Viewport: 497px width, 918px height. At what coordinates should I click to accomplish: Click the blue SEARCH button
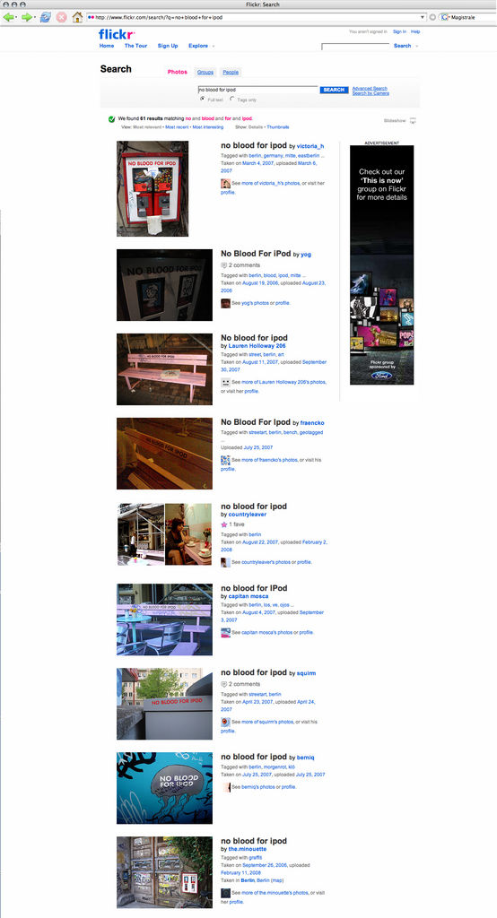point(334,90)
